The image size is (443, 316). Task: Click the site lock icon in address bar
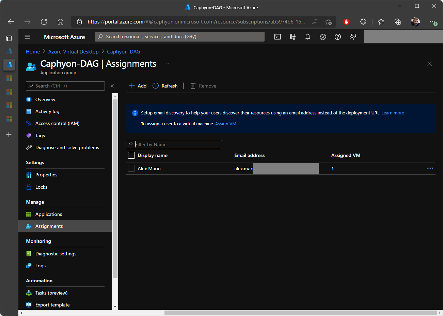click(x=79, y=22)
